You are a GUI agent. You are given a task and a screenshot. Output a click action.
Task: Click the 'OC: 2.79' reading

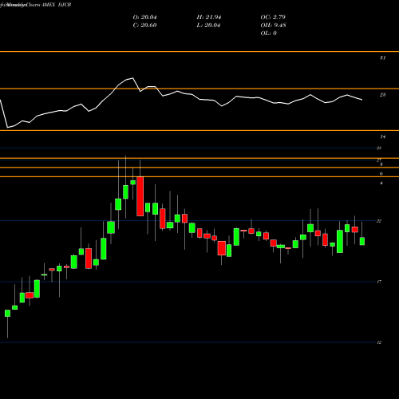[x=273, y=18]
